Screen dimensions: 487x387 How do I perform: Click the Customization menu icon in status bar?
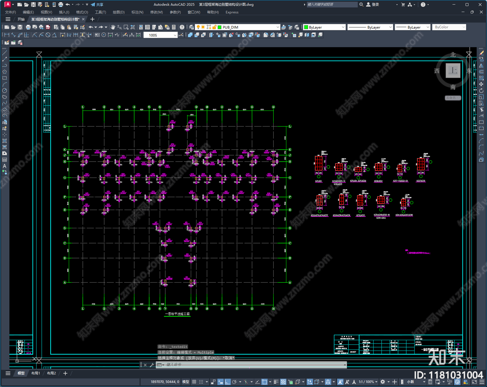(482, 382)
